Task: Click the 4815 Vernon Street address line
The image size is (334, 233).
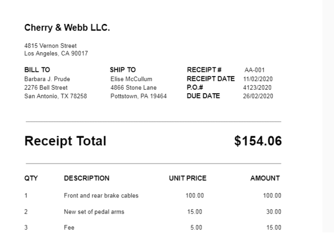Action: (51, 46)
